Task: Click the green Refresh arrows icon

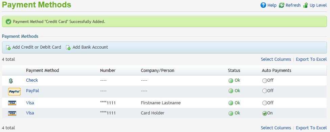Action: point(281,5)
